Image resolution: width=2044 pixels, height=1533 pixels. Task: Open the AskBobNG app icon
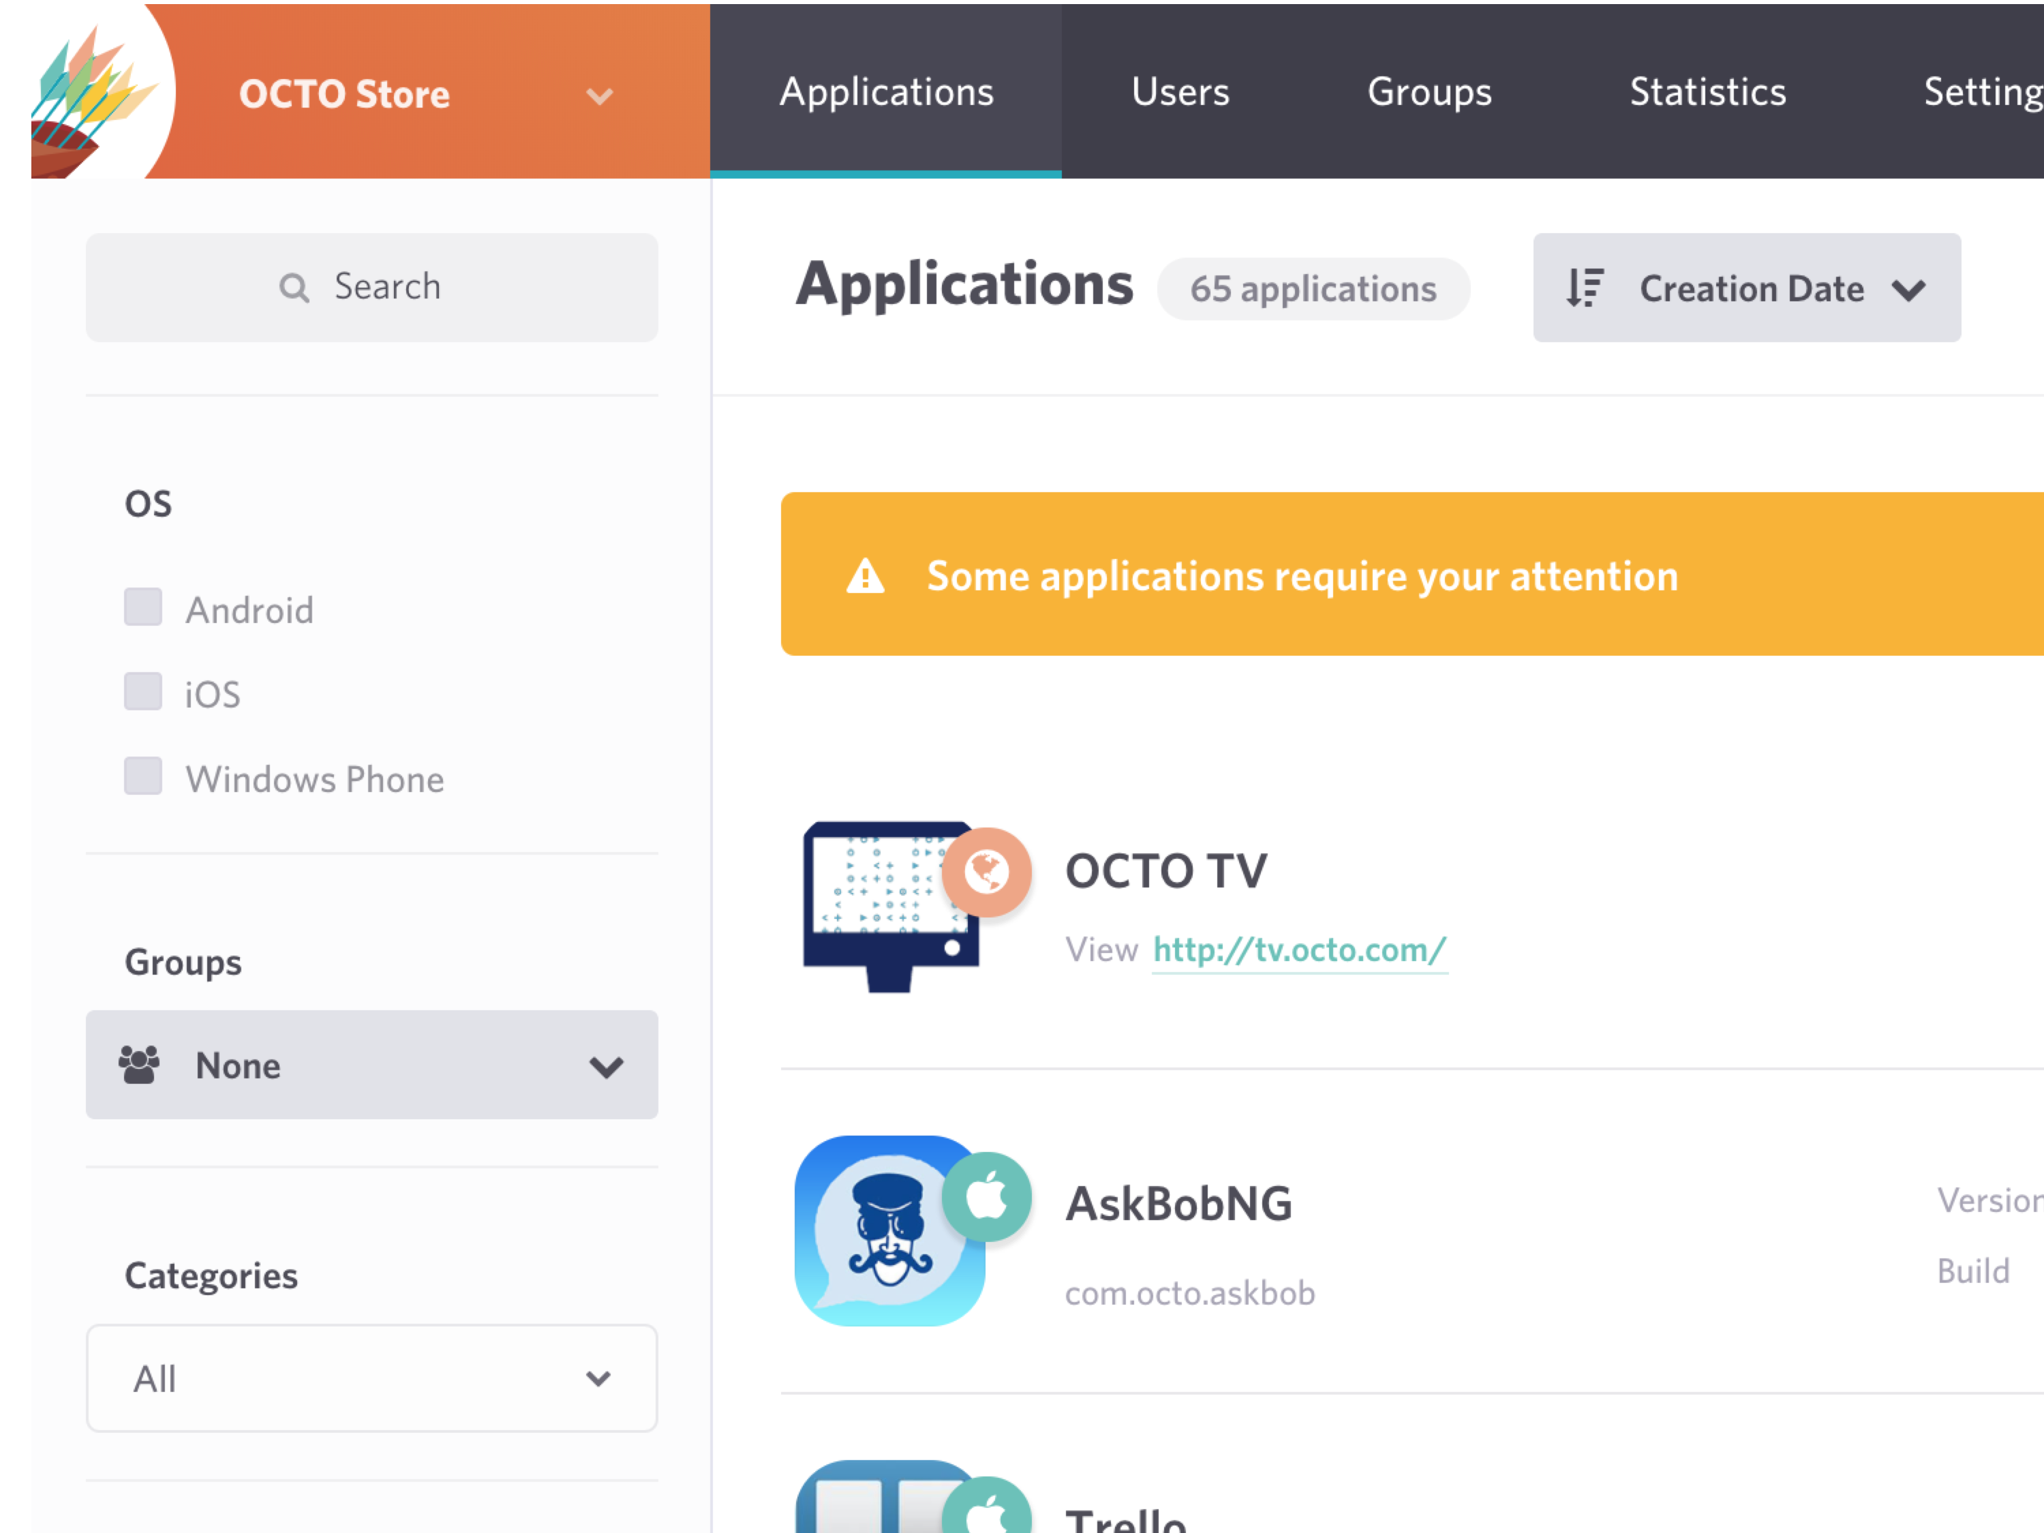click(x=890, y=1231)
